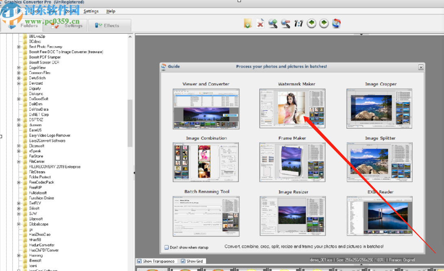Launch the Image Cropper tool
444x271 pixels.
[x=379, y=109]
